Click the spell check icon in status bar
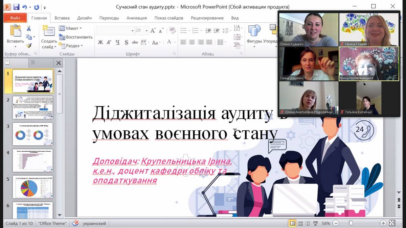Screen dimensions: 406x228 pos(75,223)
